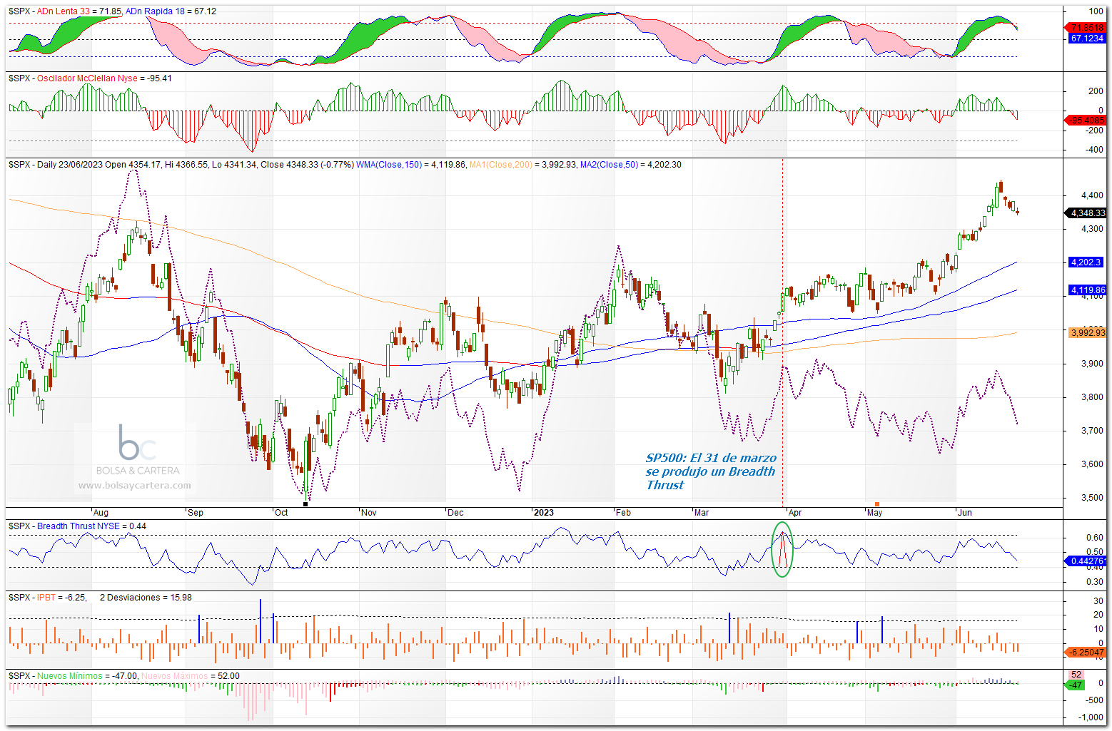Click the red -95.4085 McClellan value tag
The width and height of the screenshot is (1112, 731).
coord(1086,121)
